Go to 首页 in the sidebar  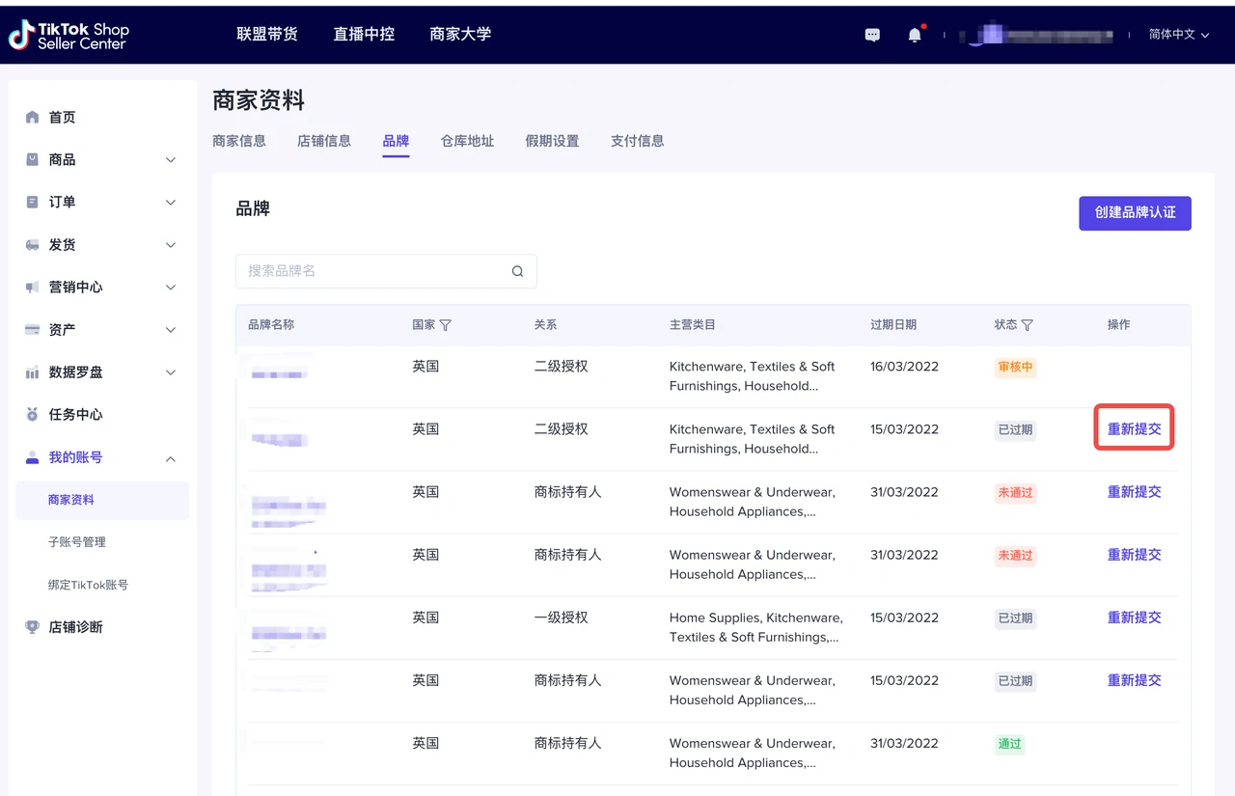62,117
